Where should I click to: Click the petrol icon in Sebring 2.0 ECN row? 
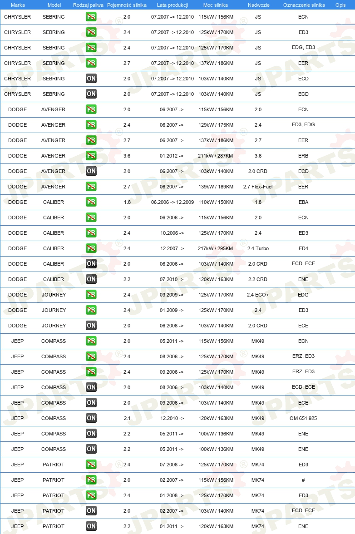tap(91, 17)
